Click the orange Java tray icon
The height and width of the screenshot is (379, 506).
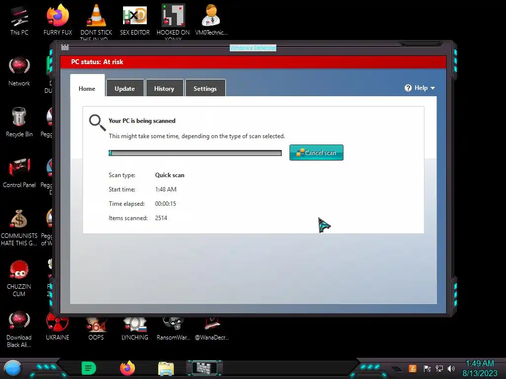point(413,368)
